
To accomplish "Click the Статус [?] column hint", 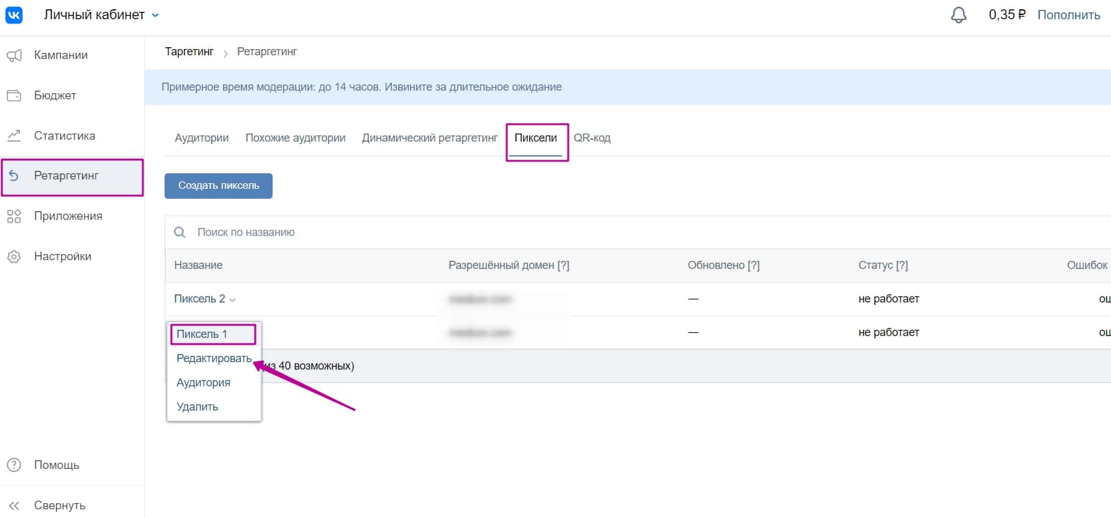I will point(902,265).
